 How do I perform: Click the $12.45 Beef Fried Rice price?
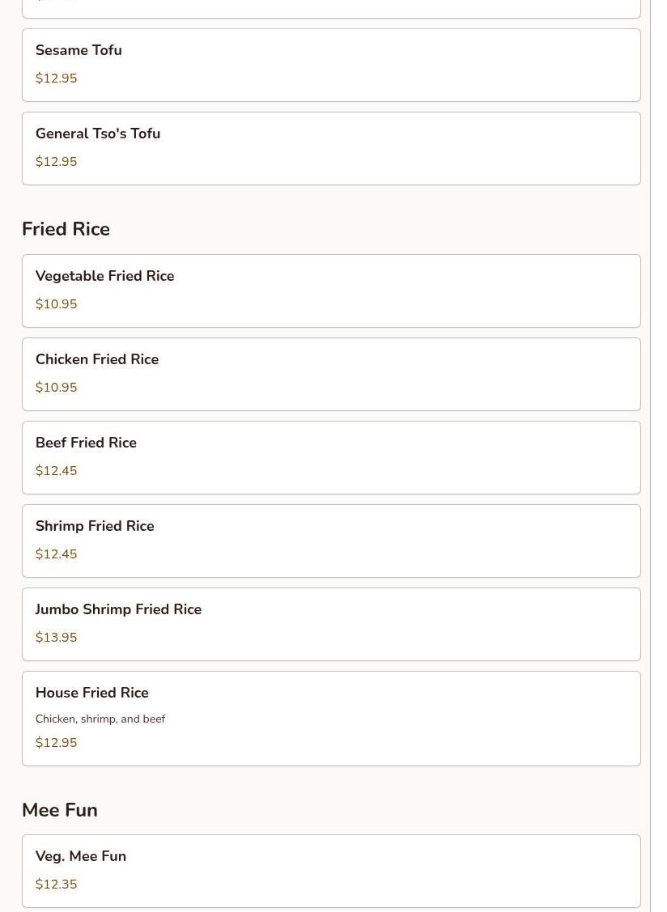click(56, 470)
